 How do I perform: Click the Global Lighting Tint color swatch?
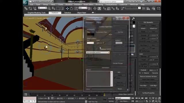pyautogui.click(x=90, y=43)
